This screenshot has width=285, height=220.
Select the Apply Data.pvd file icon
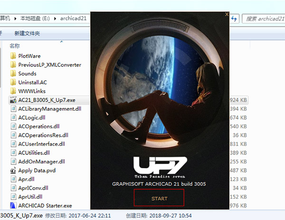click(13, 171)
